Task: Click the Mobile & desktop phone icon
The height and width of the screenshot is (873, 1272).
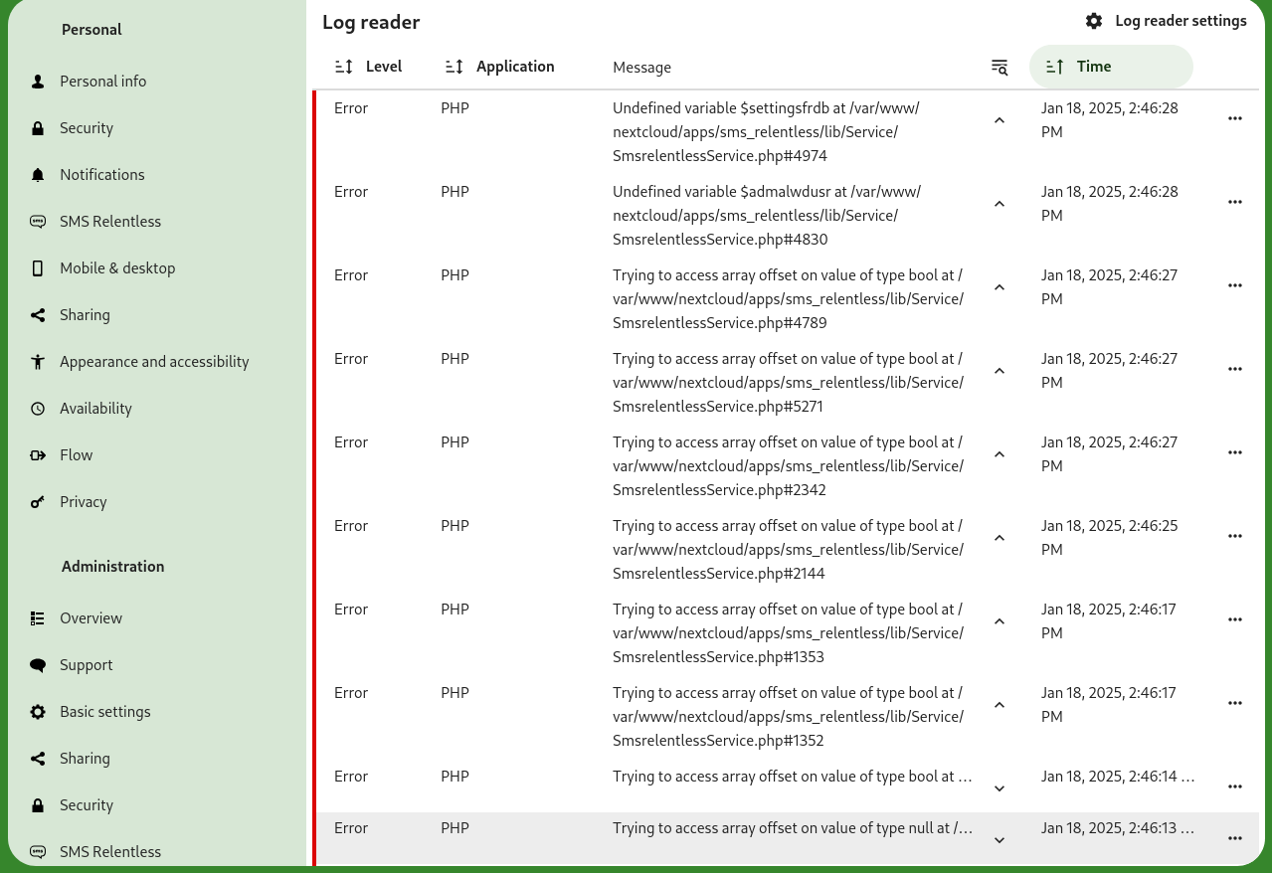Action: (38, 268)
